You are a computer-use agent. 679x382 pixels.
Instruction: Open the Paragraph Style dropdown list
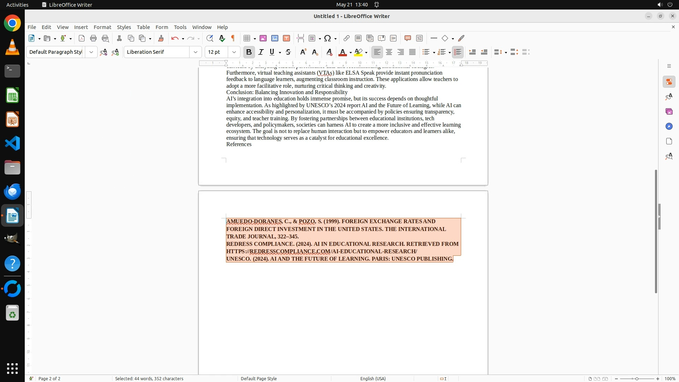(91, 52)
